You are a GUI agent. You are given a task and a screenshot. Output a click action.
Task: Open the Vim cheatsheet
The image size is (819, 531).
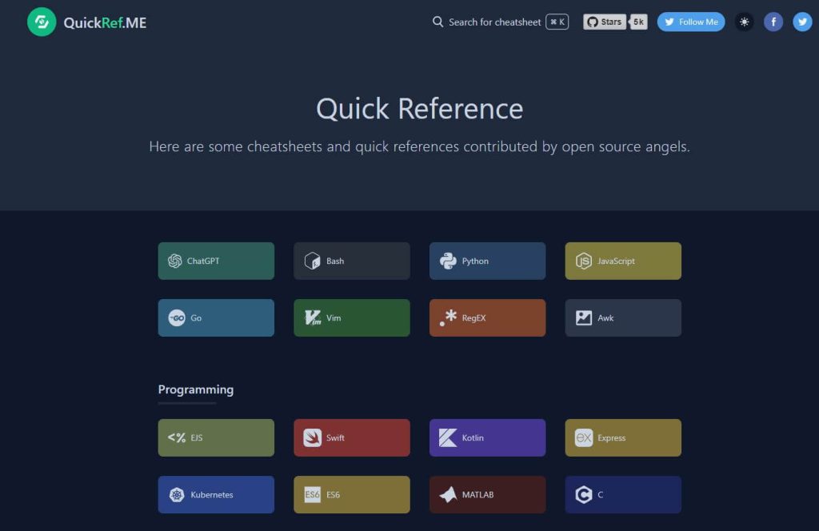click(x=351, y=317)
